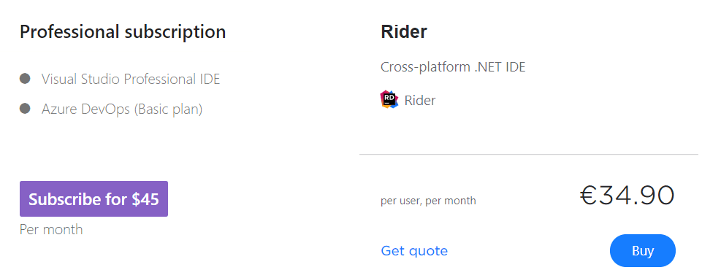This screenshot has height=278, width=721.
Task: Click the (Basic plan) parenthetical text
Action: (x=168, y=109)
